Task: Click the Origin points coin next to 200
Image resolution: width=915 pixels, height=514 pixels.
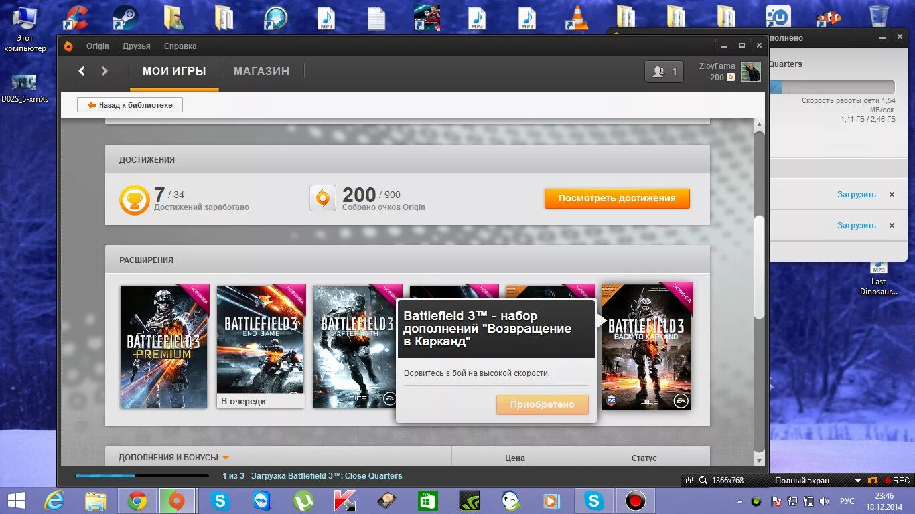Action: pyautogui.click(x=731, y=78)
